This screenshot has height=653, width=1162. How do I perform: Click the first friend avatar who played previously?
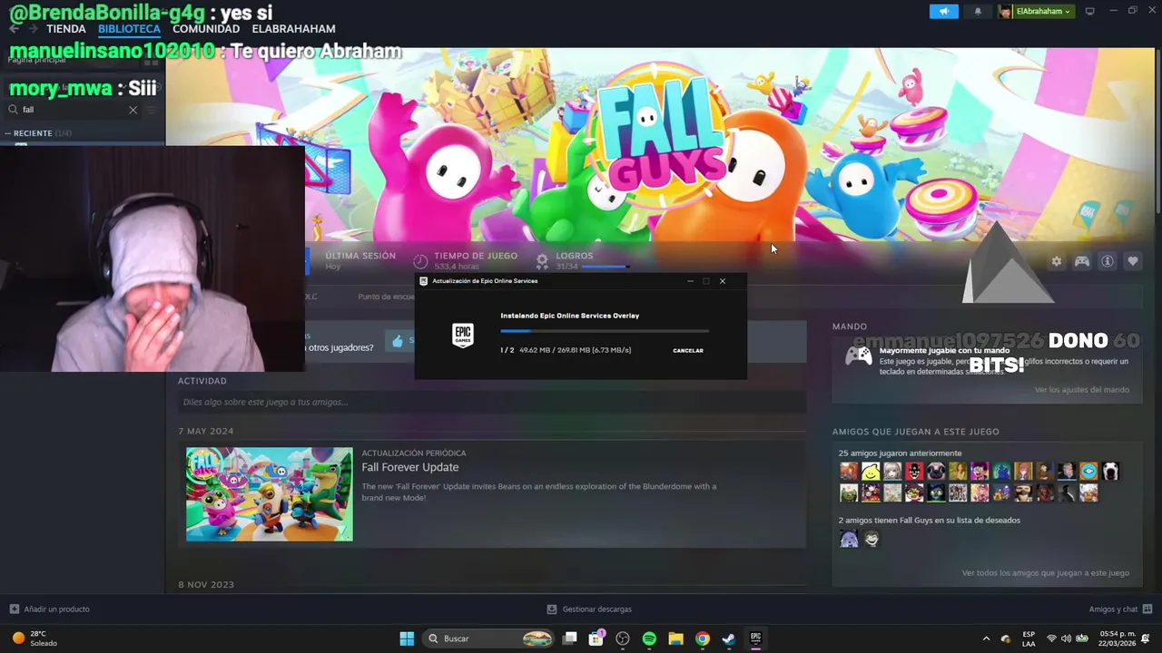point(849,471)
